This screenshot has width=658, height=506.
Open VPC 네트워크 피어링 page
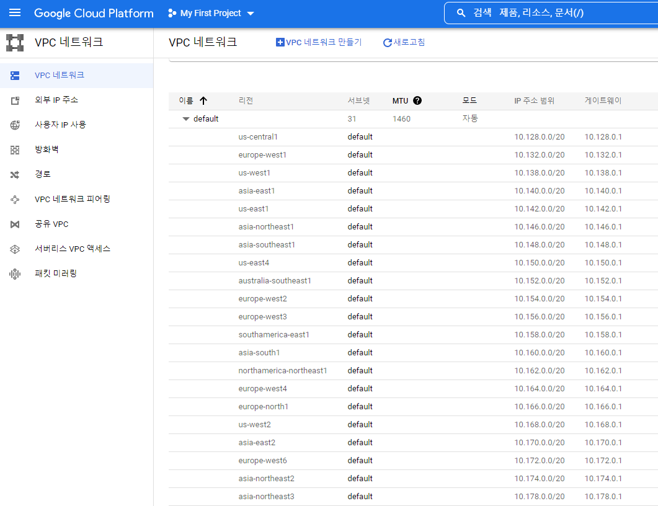(76, 199)
